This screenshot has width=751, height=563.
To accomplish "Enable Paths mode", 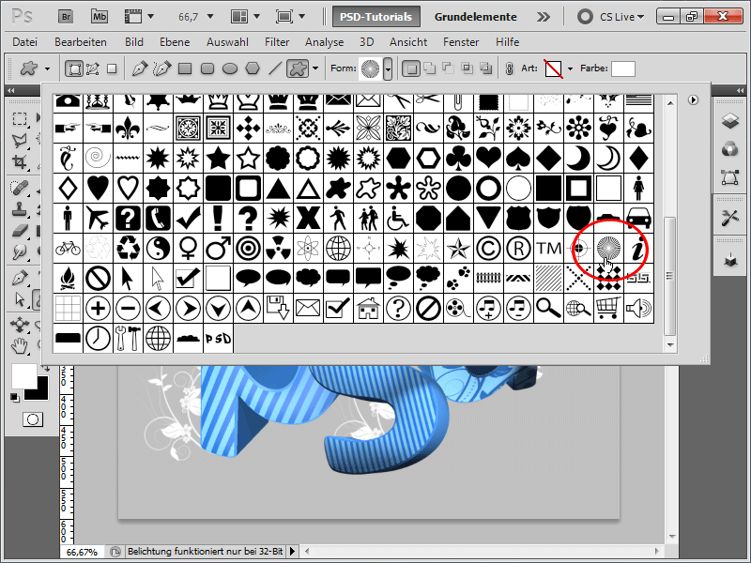I will (x=93, y=68).
